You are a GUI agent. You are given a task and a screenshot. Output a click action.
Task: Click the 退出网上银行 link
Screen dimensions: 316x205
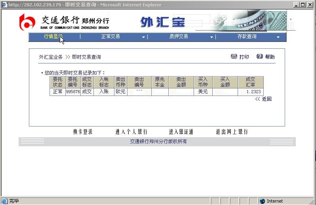[x=232, y=132]
